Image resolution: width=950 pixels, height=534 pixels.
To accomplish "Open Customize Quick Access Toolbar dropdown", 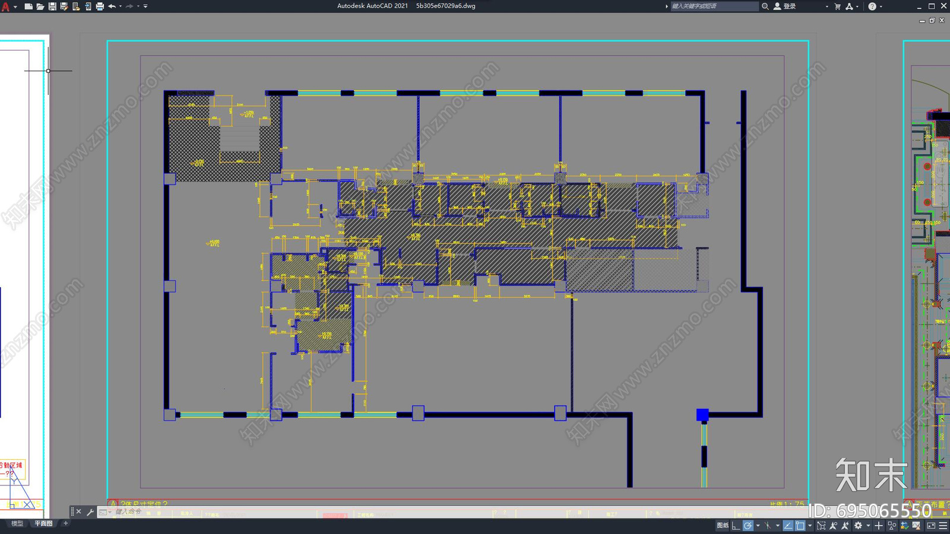I will [x=145, y=6].
